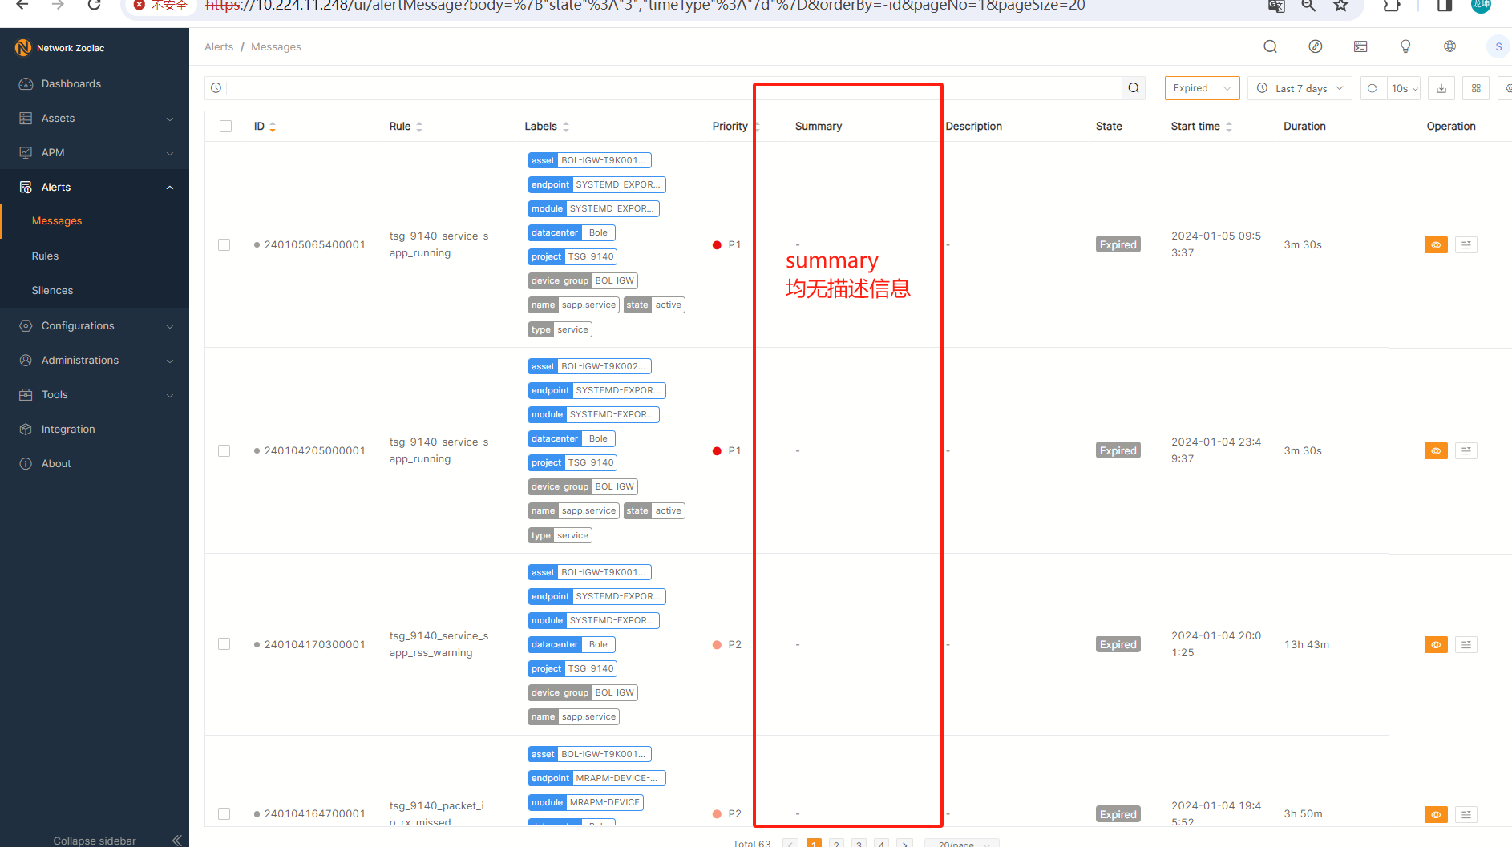Open the grid layout icon in toolbar
The height and width of the screenshot is (847, 1512).
[1476, 88]
